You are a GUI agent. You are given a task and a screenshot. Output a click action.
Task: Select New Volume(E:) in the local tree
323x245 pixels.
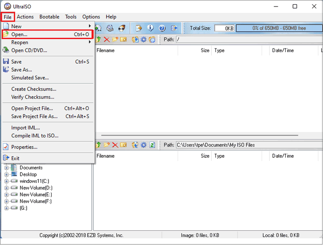click(36, 195)
